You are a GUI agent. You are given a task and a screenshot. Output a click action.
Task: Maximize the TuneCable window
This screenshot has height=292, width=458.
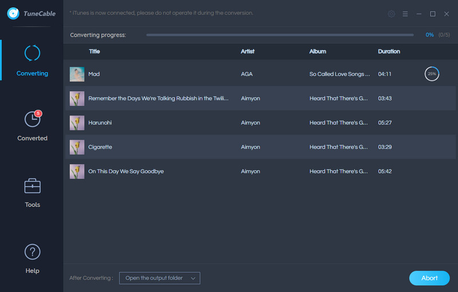(433, 14)
